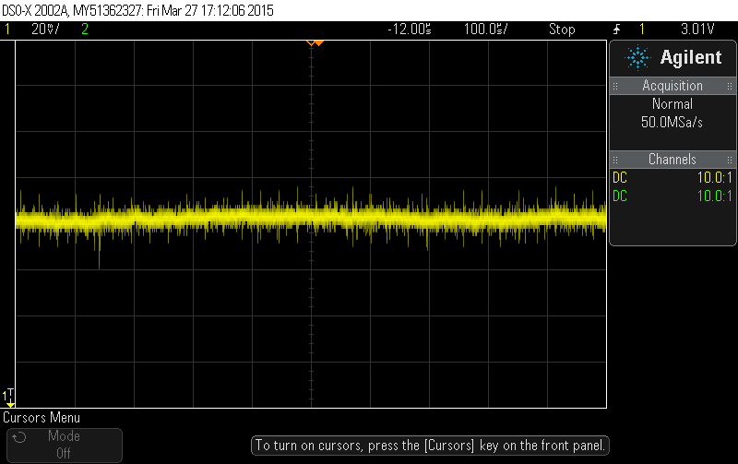The height and width of the screenshot is (464, 738).
Task: Open the Cursors Menu label
Action: (x=42, y=417)
